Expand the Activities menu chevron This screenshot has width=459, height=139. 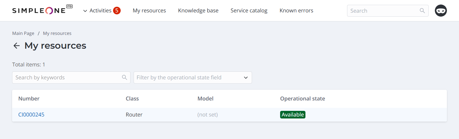tap(85, 11)
